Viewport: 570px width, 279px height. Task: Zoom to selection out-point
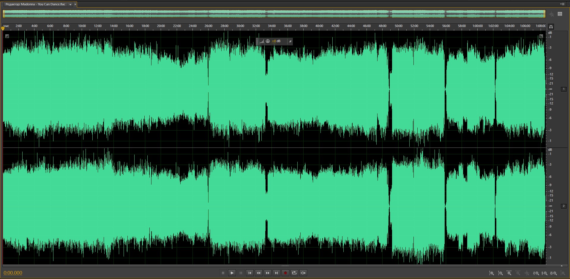(545, 273)
